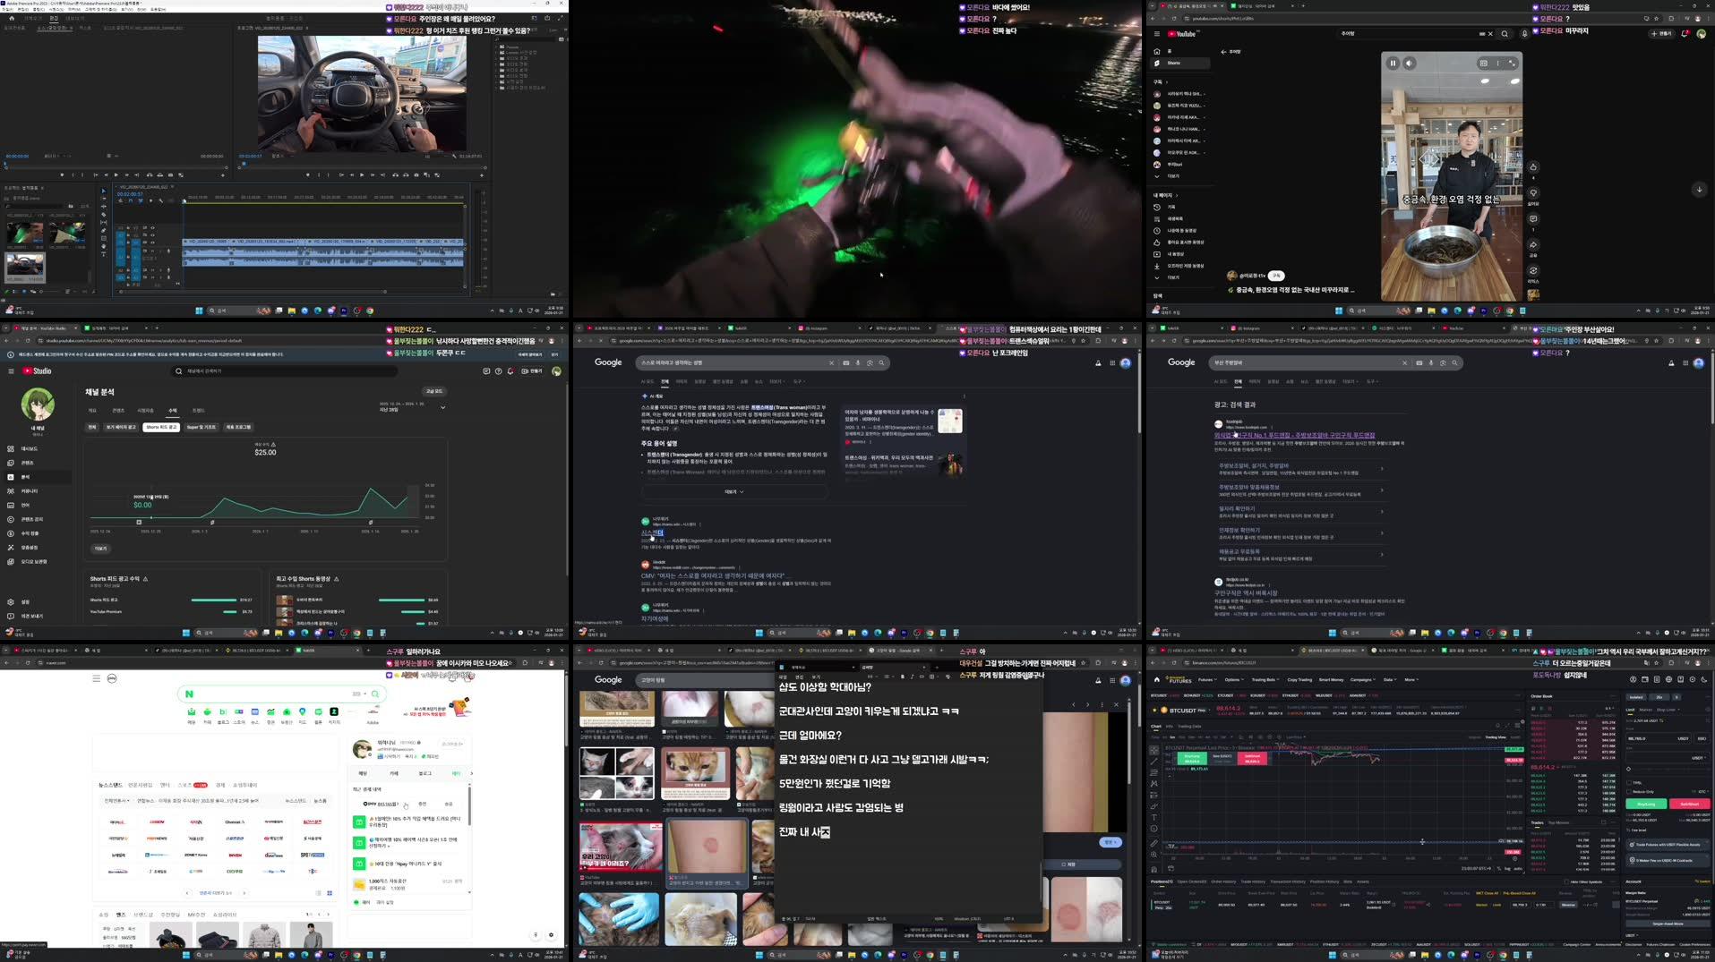The image size is (1715, 962).
Task: Enable Reduce-Only in the Binance order panel
Action: (x=1629, y=792)
